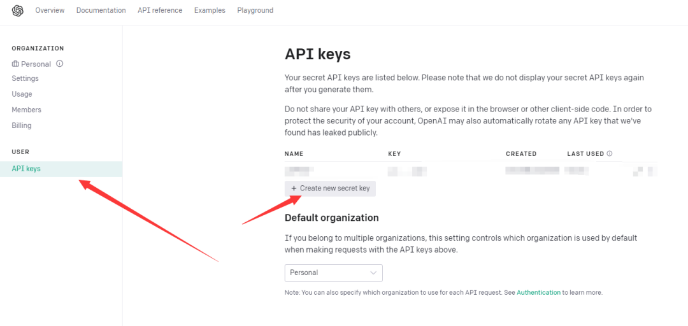688x326 pixels.
Task: View the Usage page
Action: tap(22, 94)
